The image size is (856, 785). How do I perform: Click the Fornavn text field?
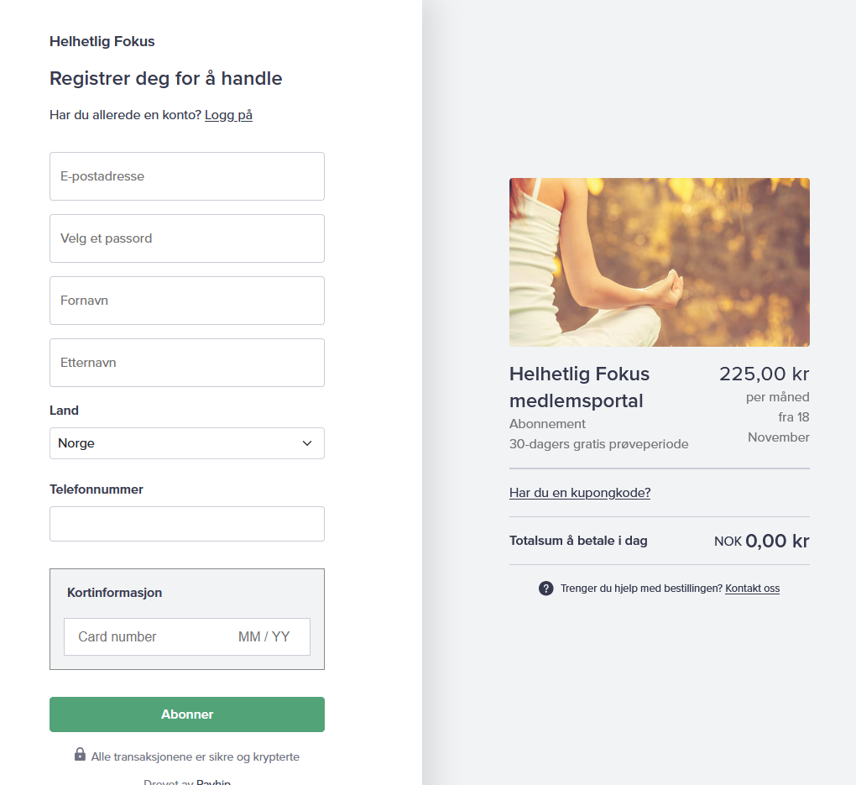pos(186,301)
